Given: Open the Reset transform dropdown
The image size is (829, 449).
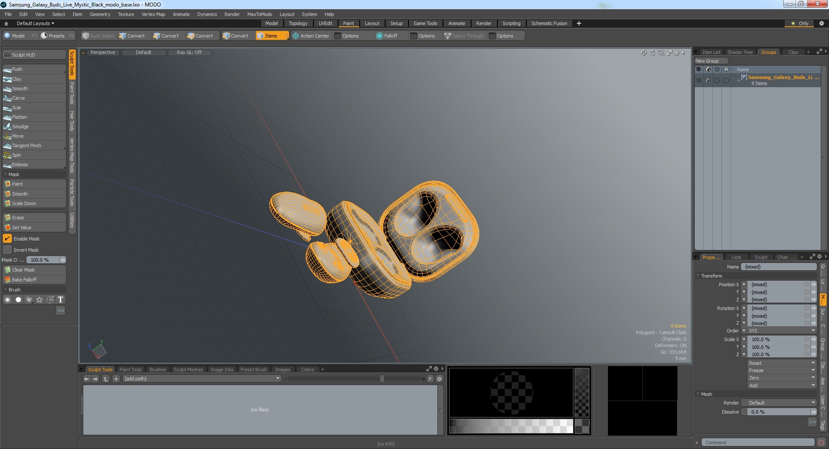Looking at the screenshot, I should point(782,363).
